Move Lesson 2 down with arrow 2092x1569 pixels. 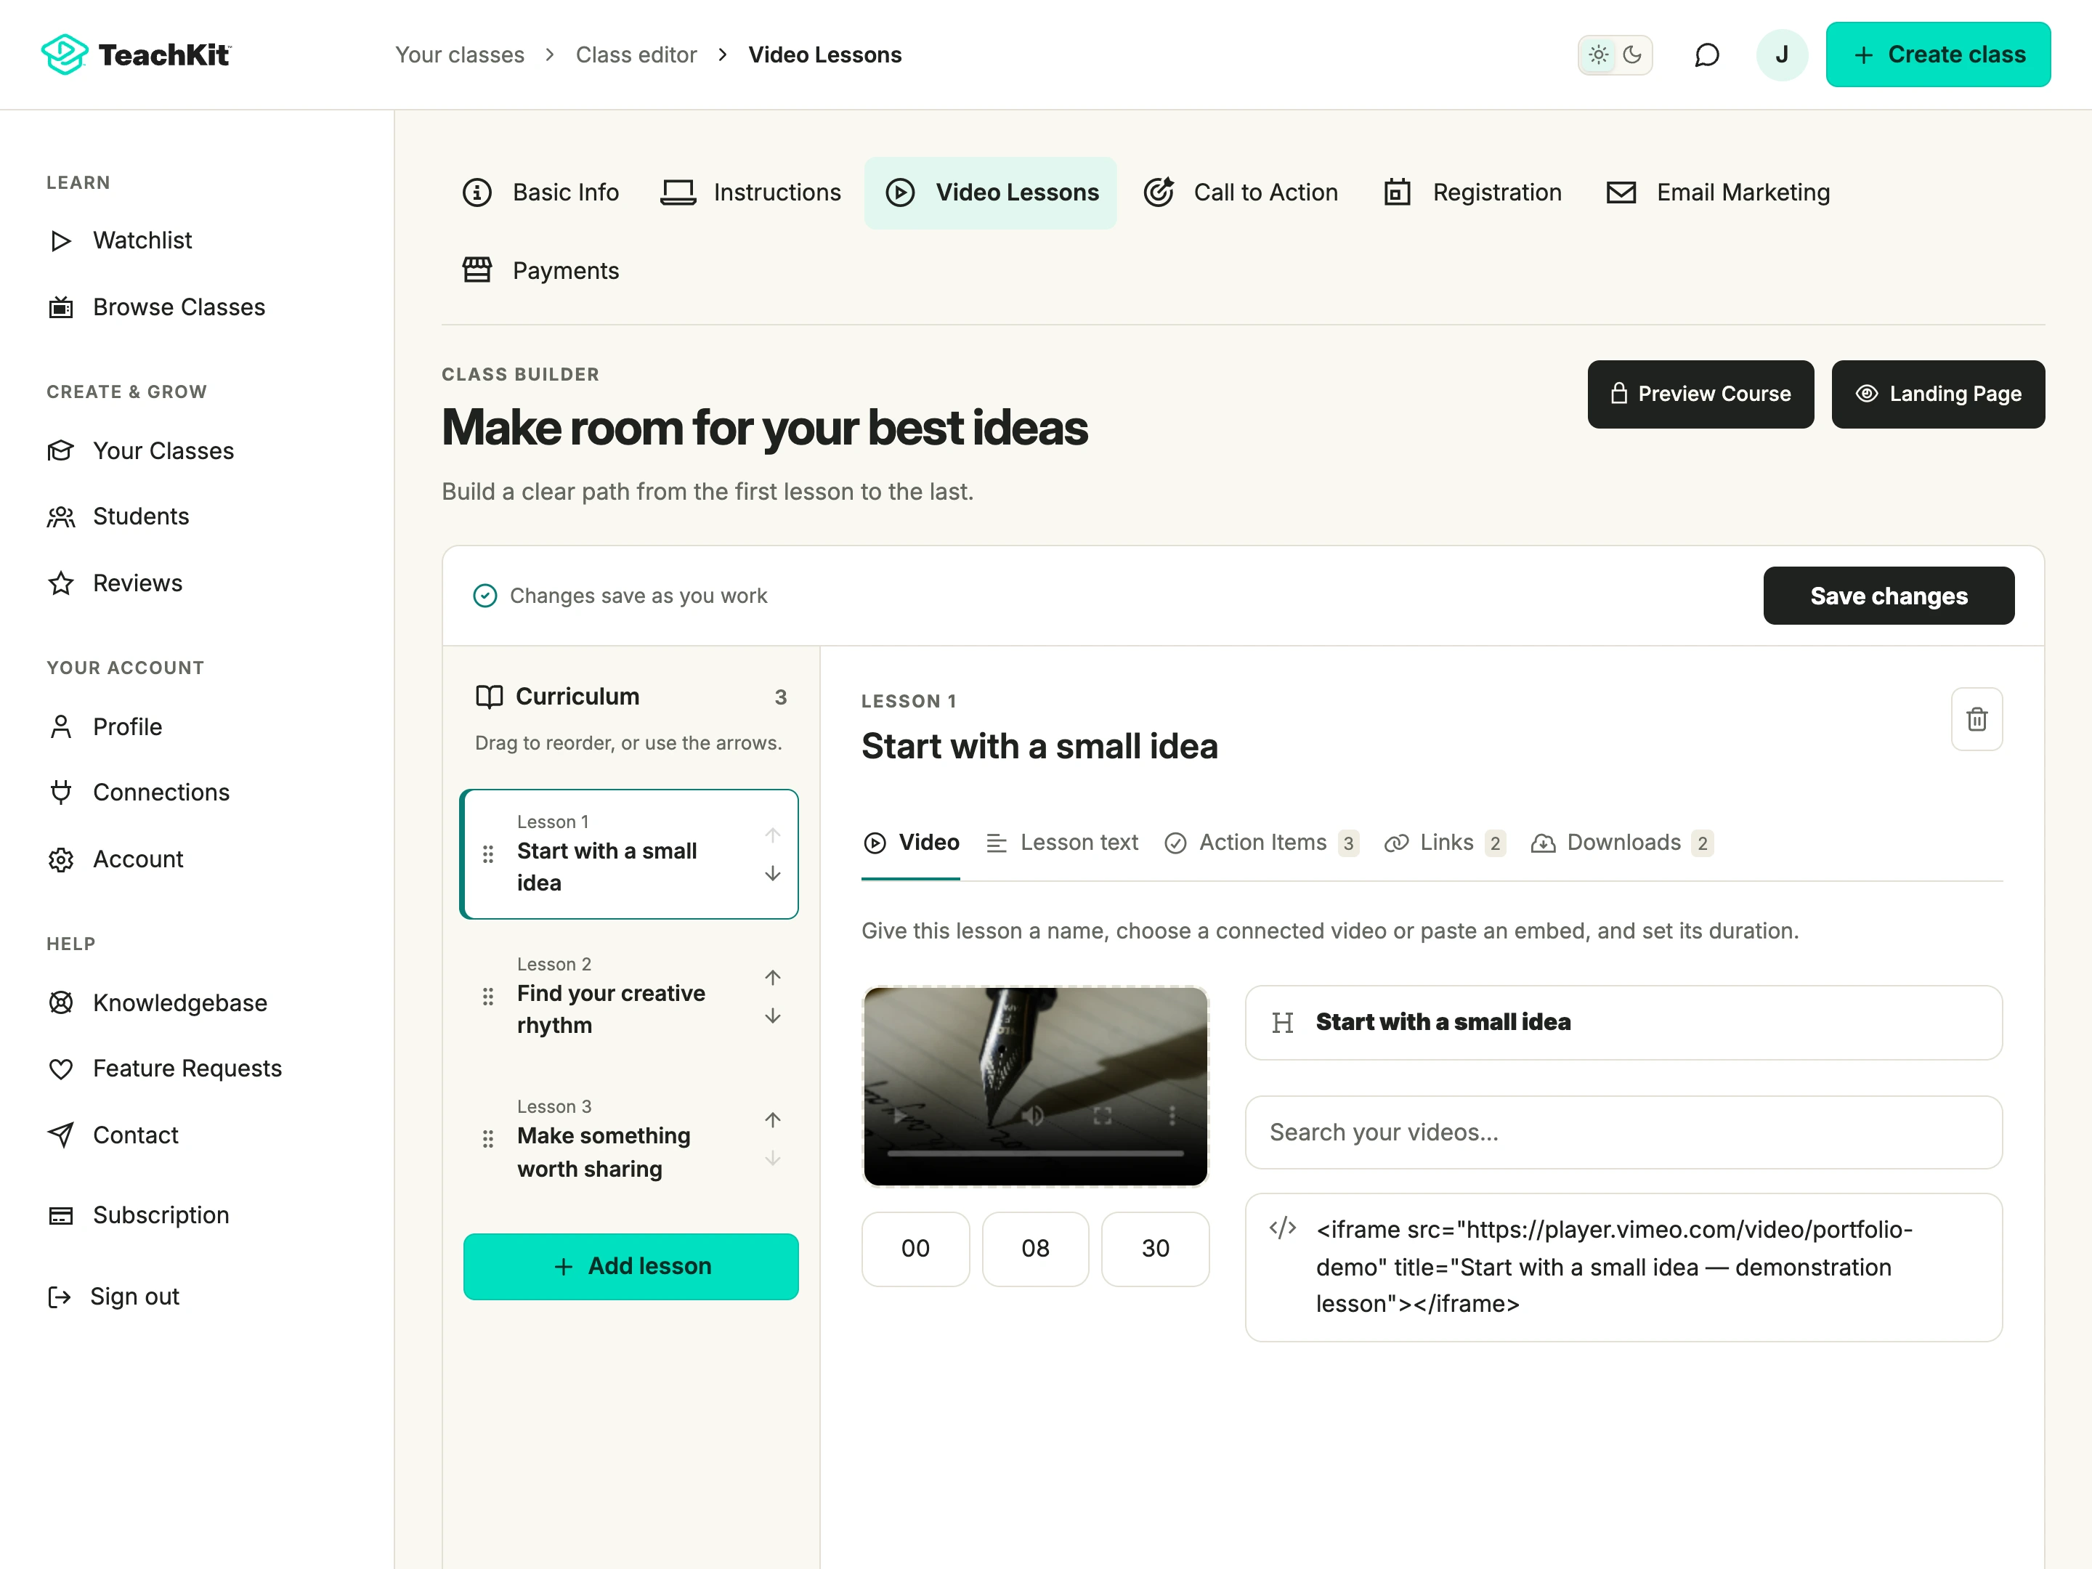tap(773, 1015)
